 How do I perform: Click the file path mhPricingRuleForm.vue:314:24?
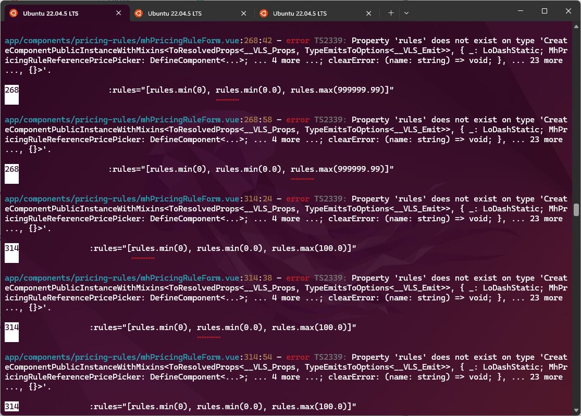138,199
